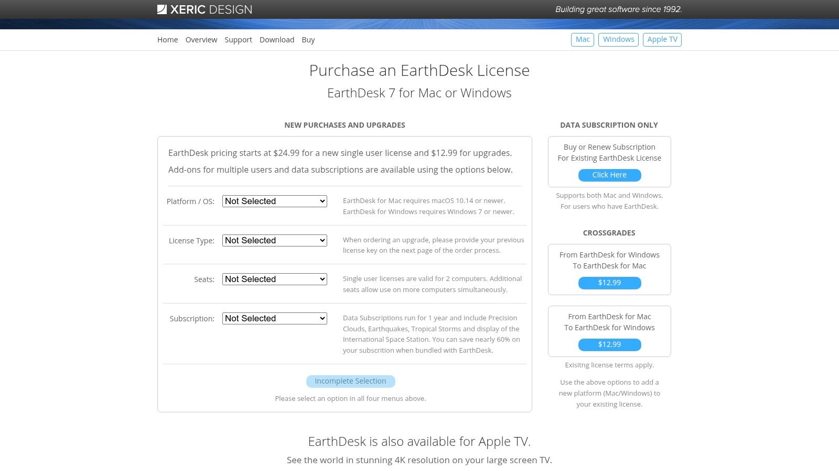
Task: Click 'EarthDesk for Windows requires Windows 7 or newer.'
Action: [x=428, y=212]
